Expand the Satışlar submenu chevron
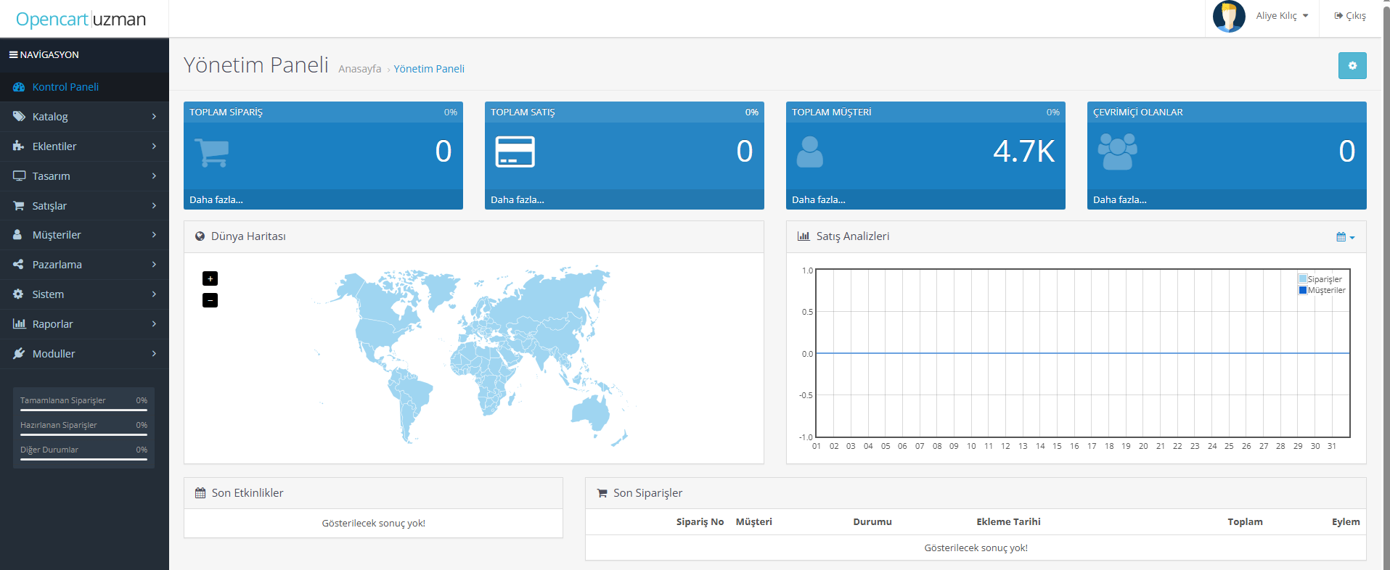Image resolution: width=1390 pixels, height=570 pixels. 154,206
